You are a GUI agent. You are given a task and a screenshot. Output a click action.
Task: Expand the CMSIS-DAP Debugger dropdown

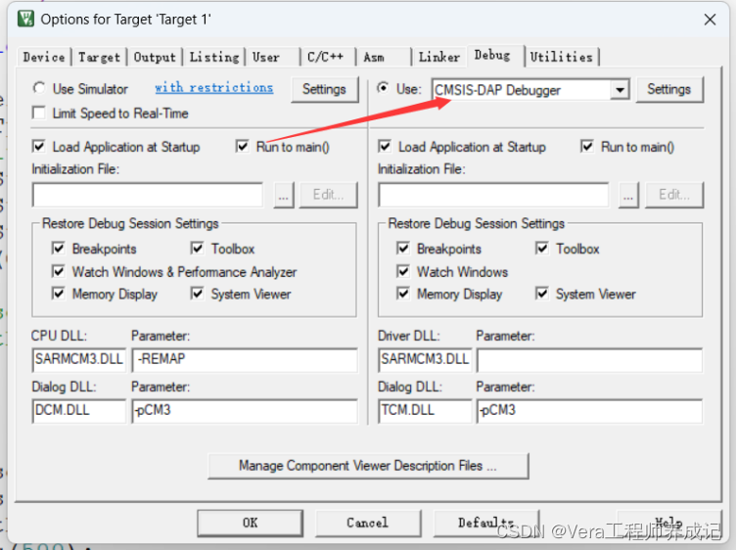click(x=620, y=89)
